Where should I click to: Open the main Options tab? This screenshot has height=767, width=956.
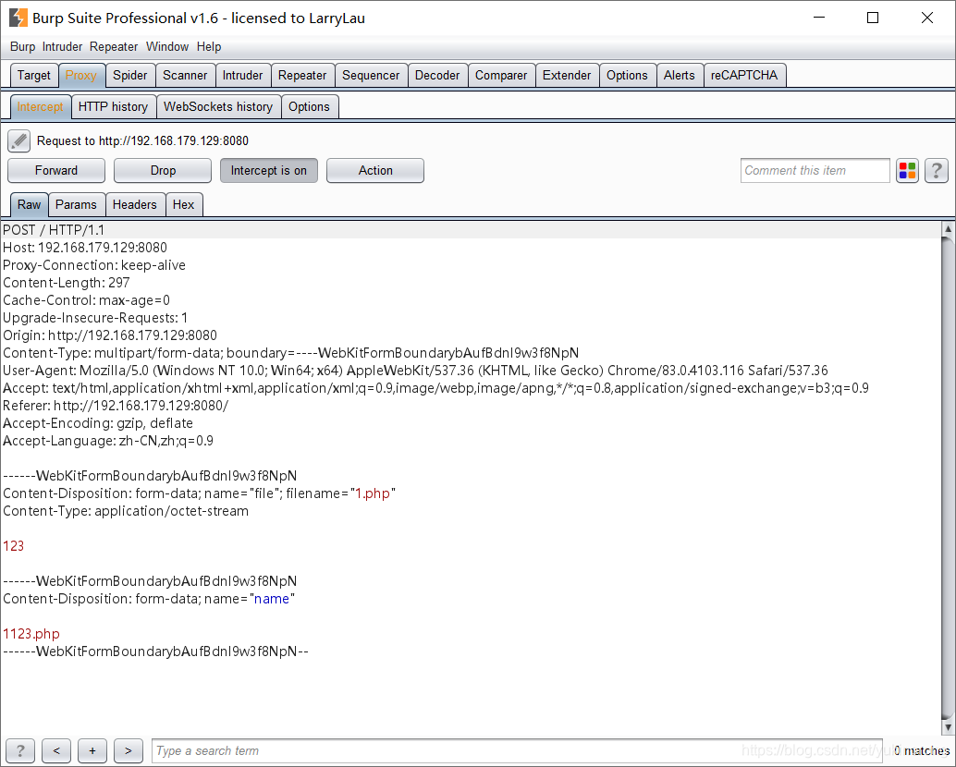pos(627,76)
